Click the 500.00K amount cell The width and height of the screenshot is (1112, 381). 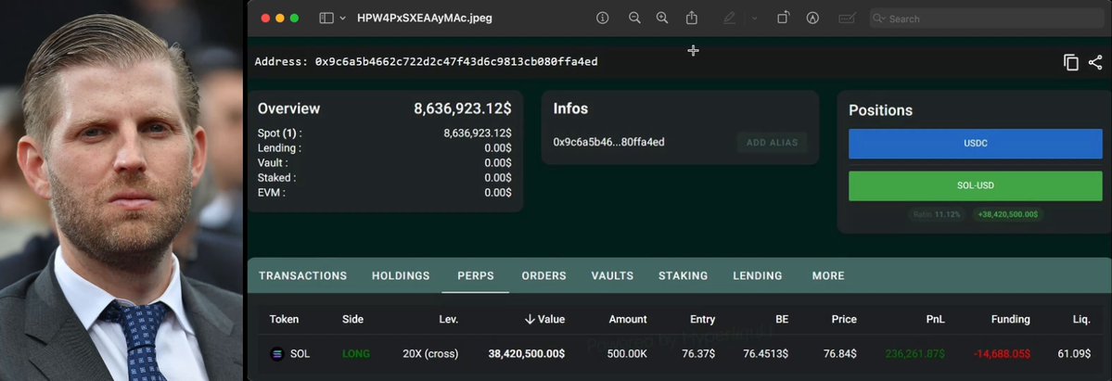coord(627,353)
